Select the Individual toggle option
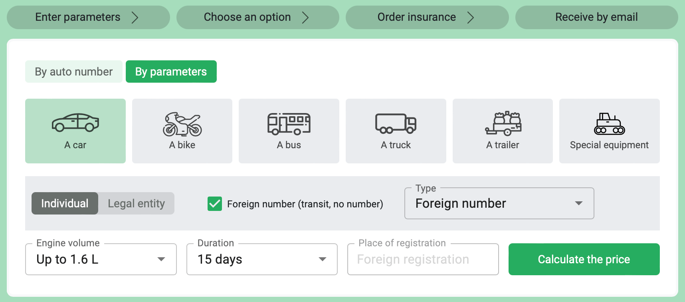The width and height of the screenshot is (685, 302). click(65, 203)
